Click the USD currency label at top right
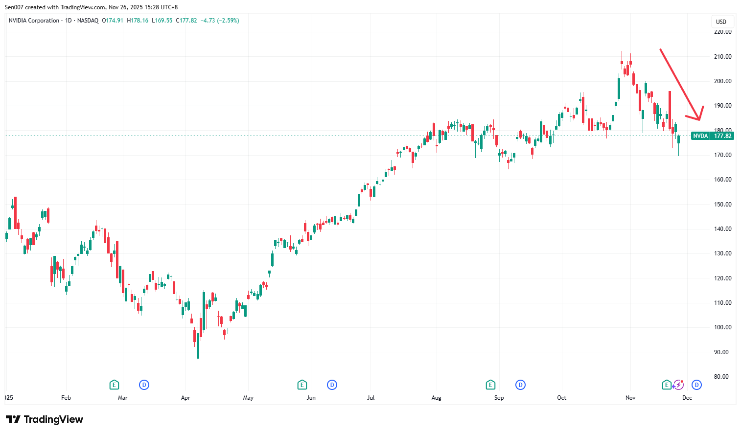Screen dimensions: 741x434 (x=722, y=22)
